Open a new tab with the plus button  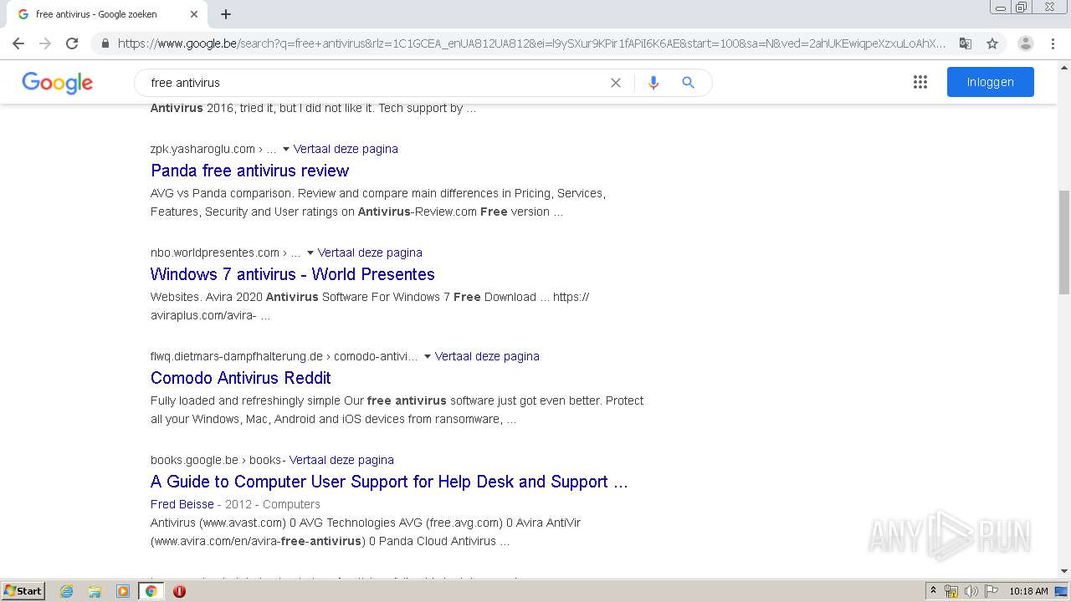pyautogui.click(x=226, y=14)
